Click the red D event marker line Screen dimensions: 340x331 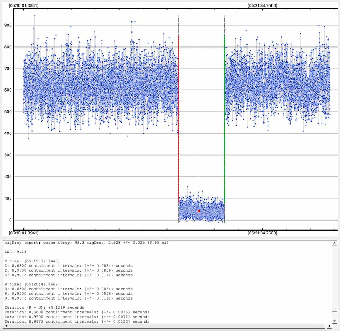point(179,119)
